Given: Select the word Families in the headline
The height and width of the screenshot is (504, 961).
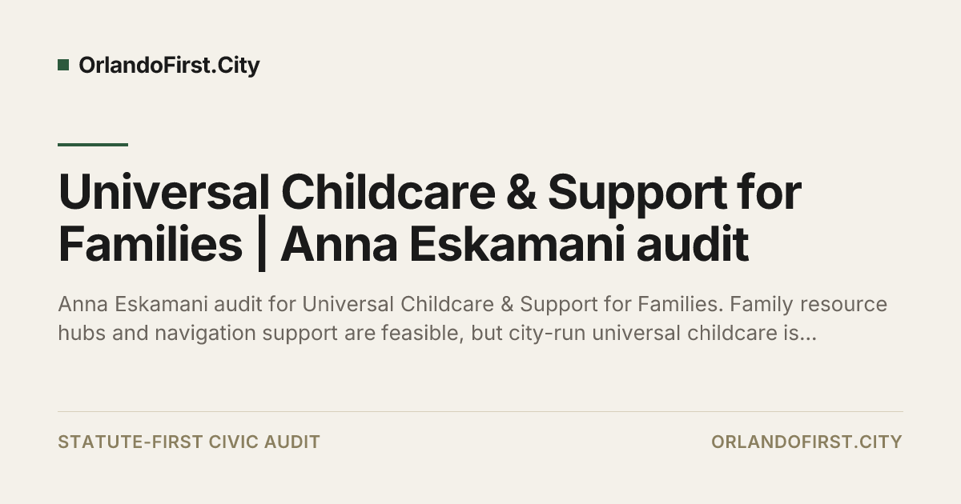Looking at the screenshot, I should (x=150, y=245).
